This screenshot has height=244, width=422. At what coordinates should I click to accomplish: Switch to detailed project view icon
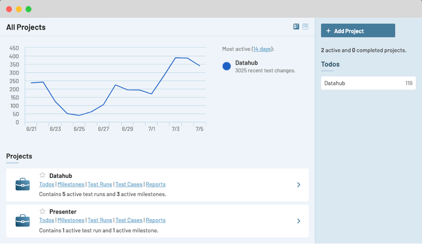(x=296, y=26)
